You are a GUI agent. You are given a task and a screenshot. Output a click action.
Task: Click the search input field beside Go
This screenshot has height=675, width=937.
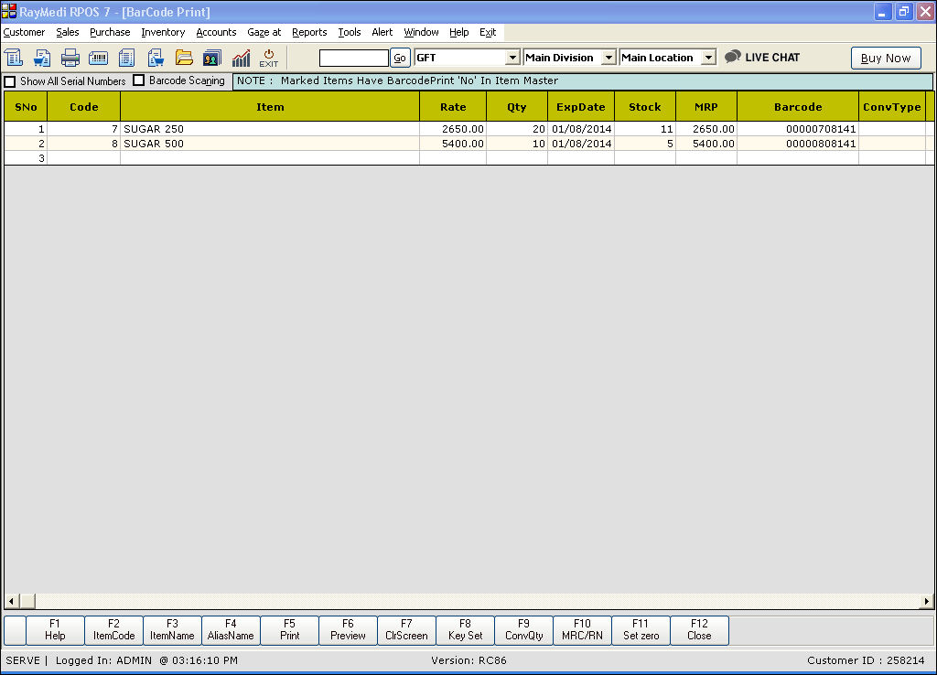[354, 58]
